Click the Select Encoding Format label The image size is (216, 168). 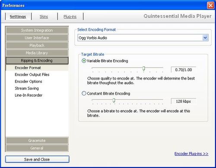(x=96, y=30)
